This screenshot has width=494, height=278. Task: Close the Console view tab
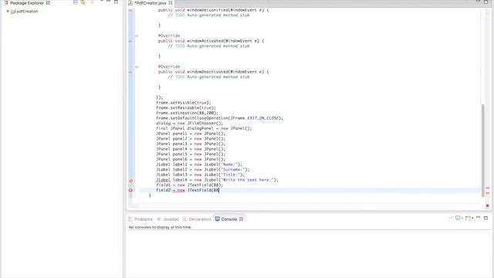tap(241, 219)
